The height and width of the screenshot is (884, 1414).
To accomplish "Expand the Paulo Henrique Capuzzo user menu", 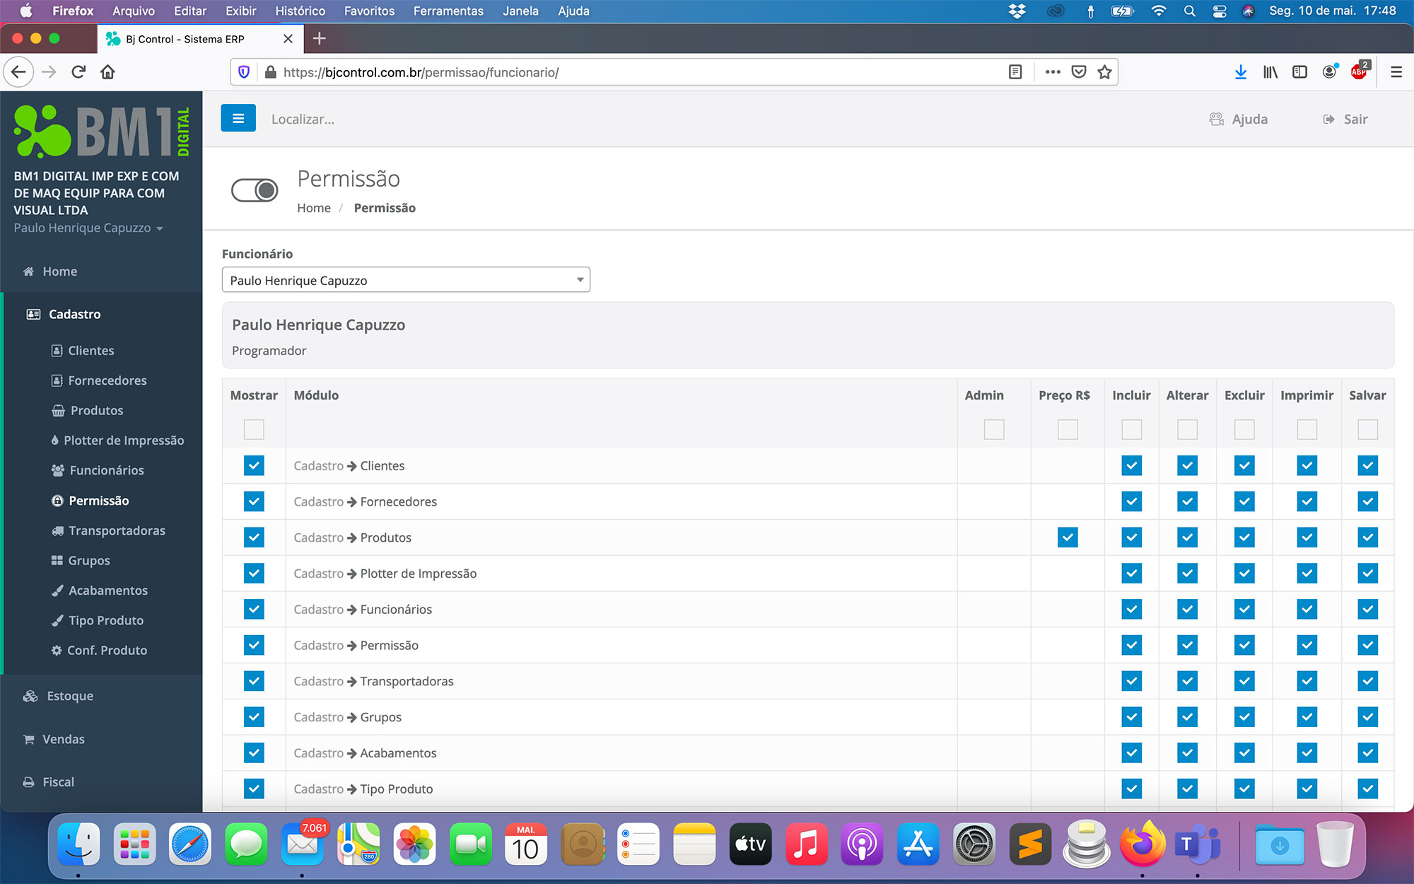I will (x=88, y=228).
